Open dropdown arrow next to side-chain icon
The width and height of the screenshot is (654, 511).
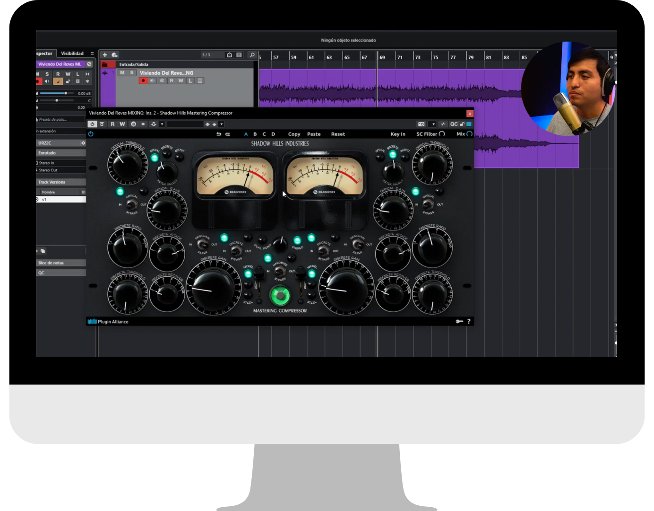(x=162, y=124)
